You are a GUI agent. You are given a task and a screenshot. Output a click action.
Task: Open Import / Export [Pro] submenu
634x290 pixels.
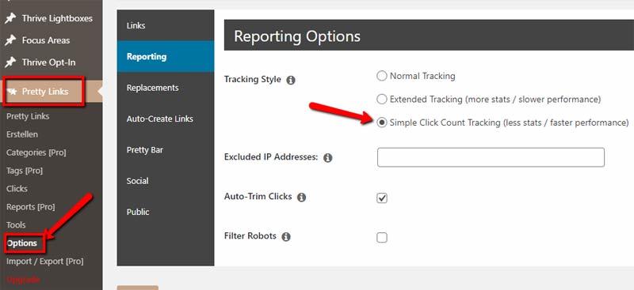pyautogui.click(x=45, y=262)
